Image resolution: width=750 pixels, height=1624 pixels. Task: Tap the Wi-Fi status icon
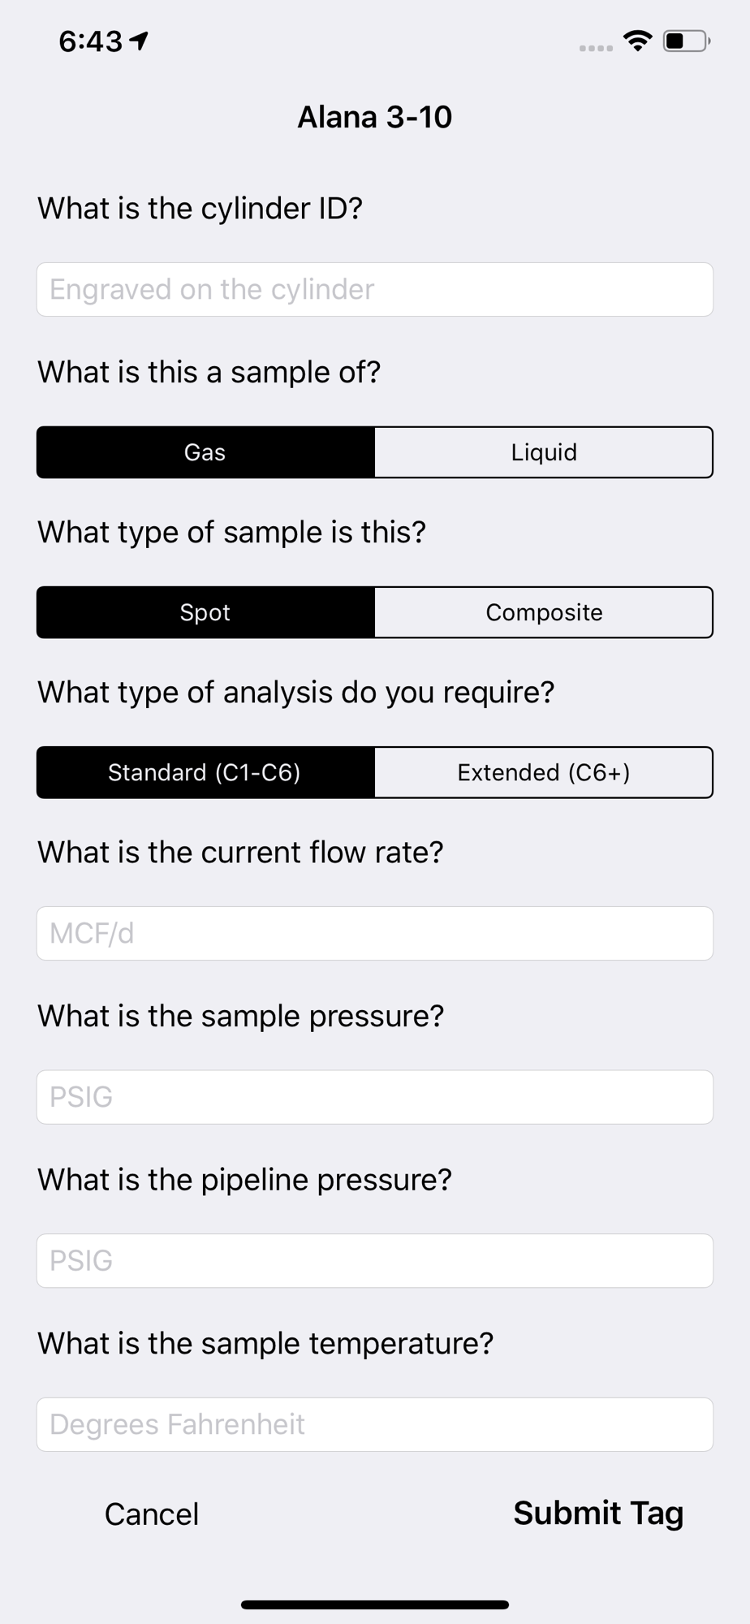638,41
